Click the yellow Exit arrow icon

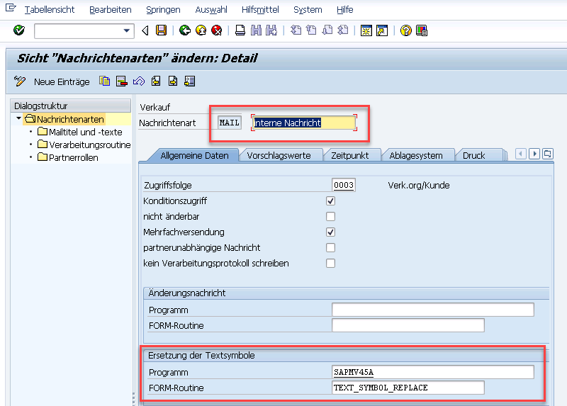click(201, 30)
